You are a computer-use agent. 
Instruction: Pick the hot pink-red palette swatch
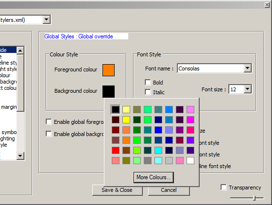point(190,130)
